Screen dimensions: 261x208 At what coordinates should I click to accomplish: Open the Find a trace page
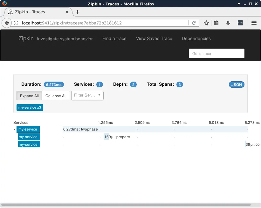point(114,38)
